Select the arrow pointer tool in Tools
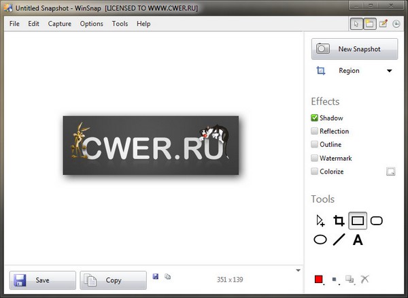Image resolution: width=408 pixels, height=298 pixels. coord(320,220)
